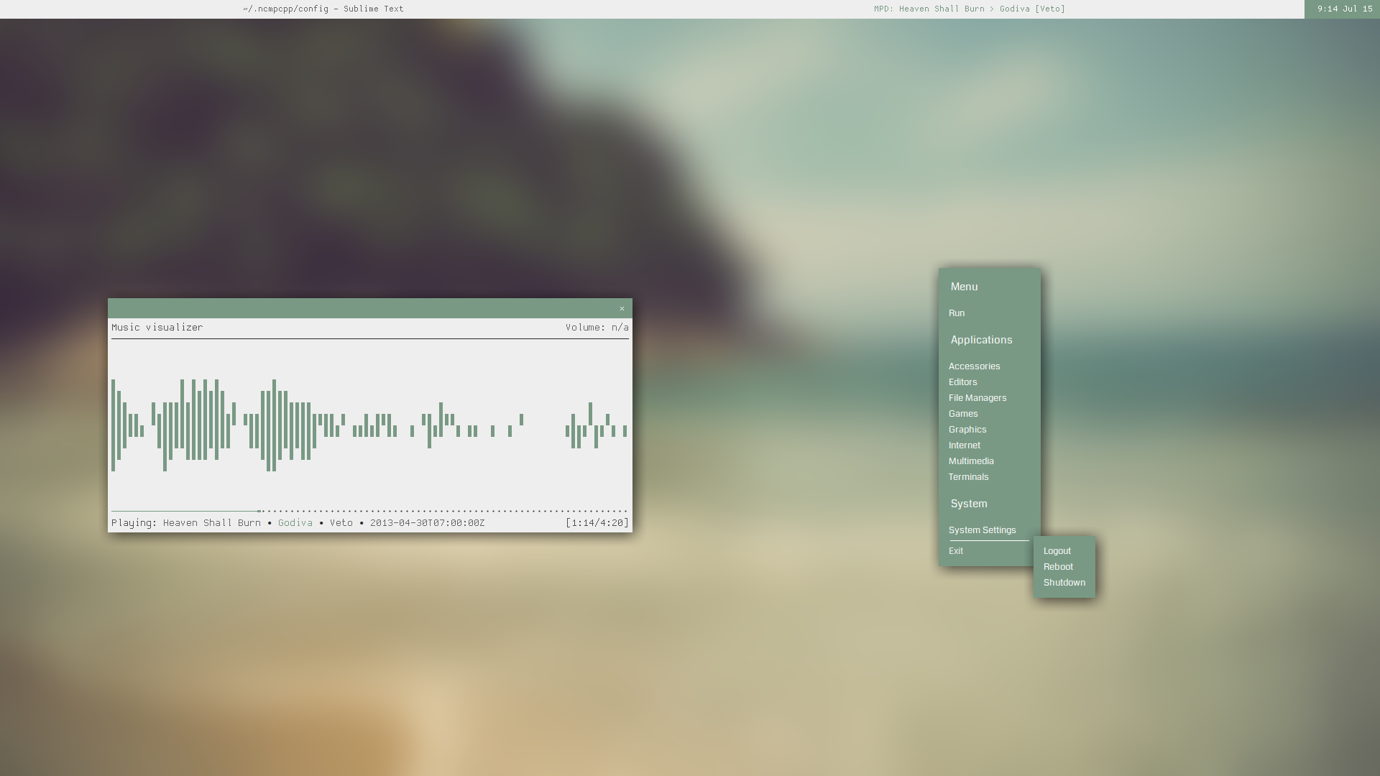Click the music visualizer waveform display

click(369, 425)
